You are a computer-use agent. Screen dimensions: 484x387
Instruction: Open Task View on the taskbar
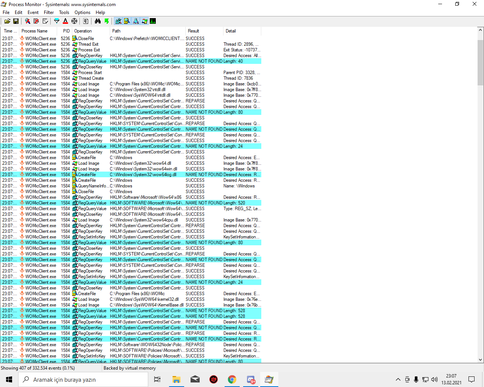point(157,379)
